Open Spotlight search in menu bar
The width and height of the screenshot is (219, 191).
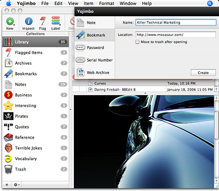210,3
